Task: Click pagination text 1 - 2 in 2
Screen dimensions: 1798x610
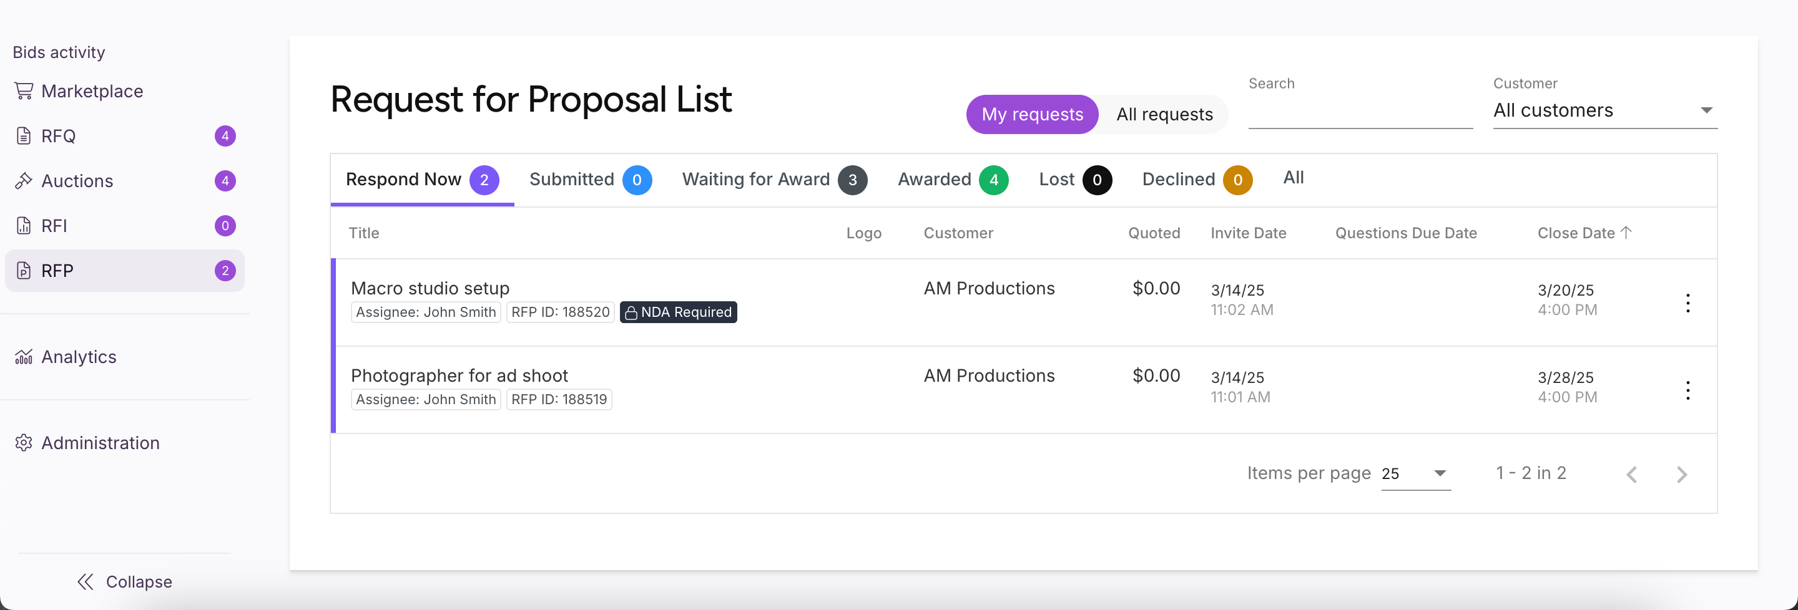Action: click(x=1531, y=473)
